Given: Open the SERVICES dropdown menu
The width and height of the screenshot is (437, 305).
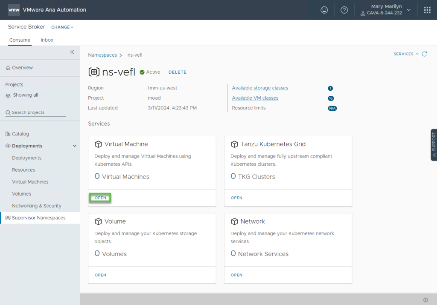Looking at the screenshot, I should click(x=406, y=54).
